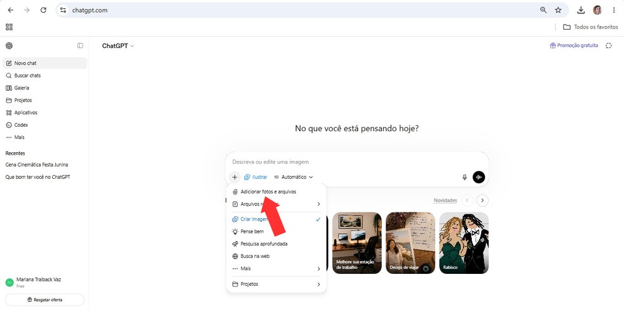Viewport: 624px width, 310px height.
Task: Focus the Descreva ou edite uma imagem field
Action: pyautogui.click(x=356, y=162)
